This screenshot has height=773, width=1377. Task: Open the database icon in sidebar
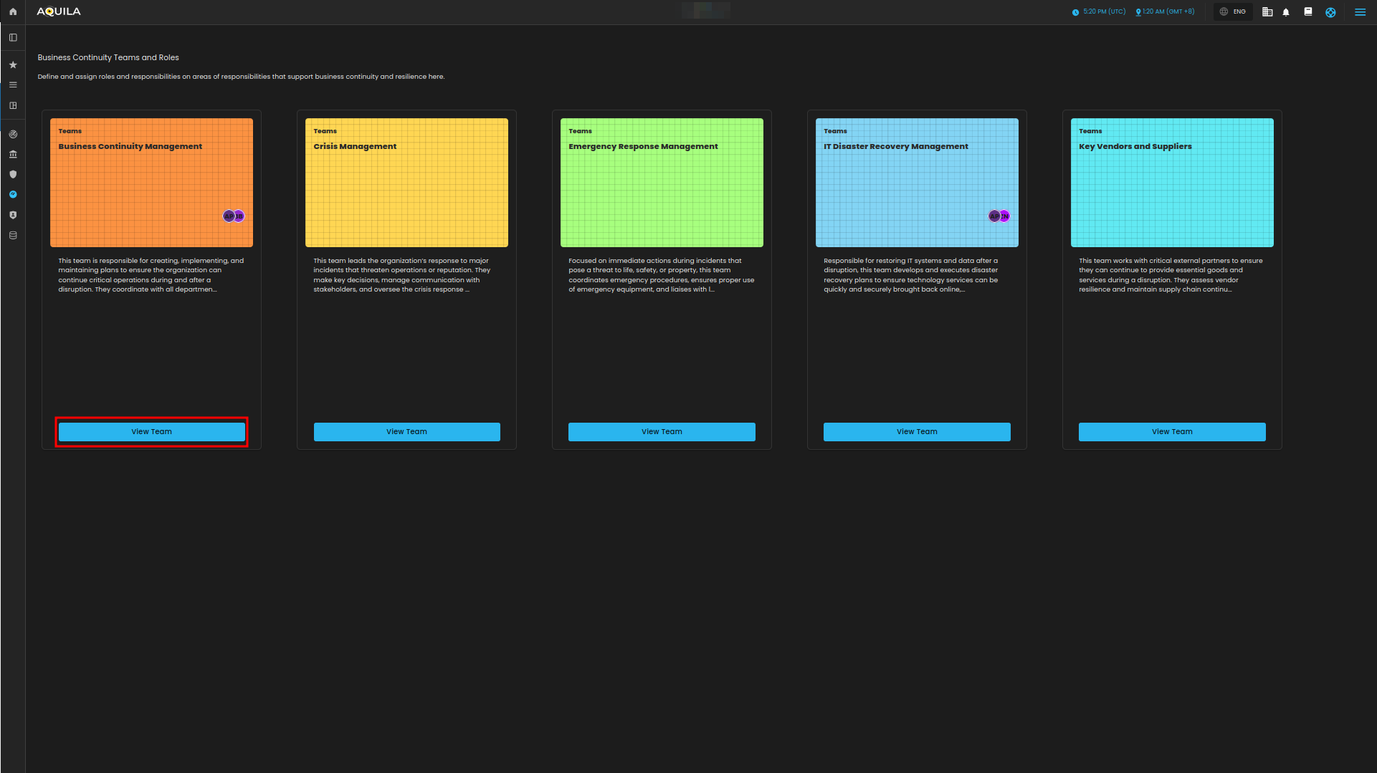click(x=13, y=235)
